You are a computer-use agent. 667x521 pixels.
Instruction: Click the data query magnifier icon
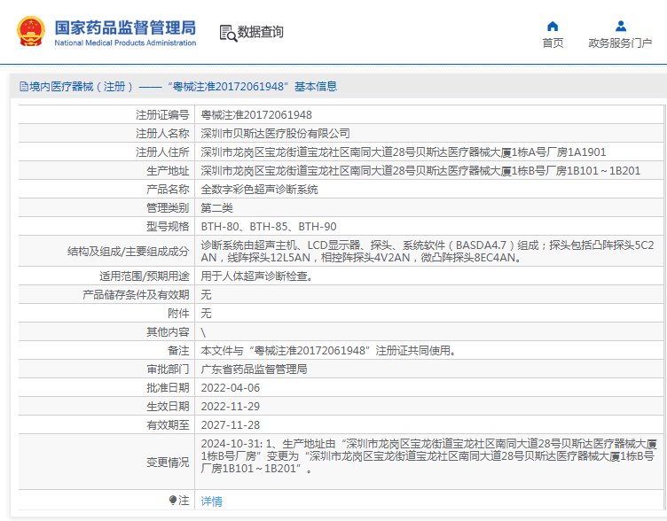tap(227, 33)
